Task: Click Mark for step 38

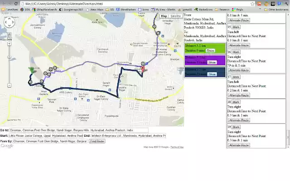Action: tap(236, 102)
